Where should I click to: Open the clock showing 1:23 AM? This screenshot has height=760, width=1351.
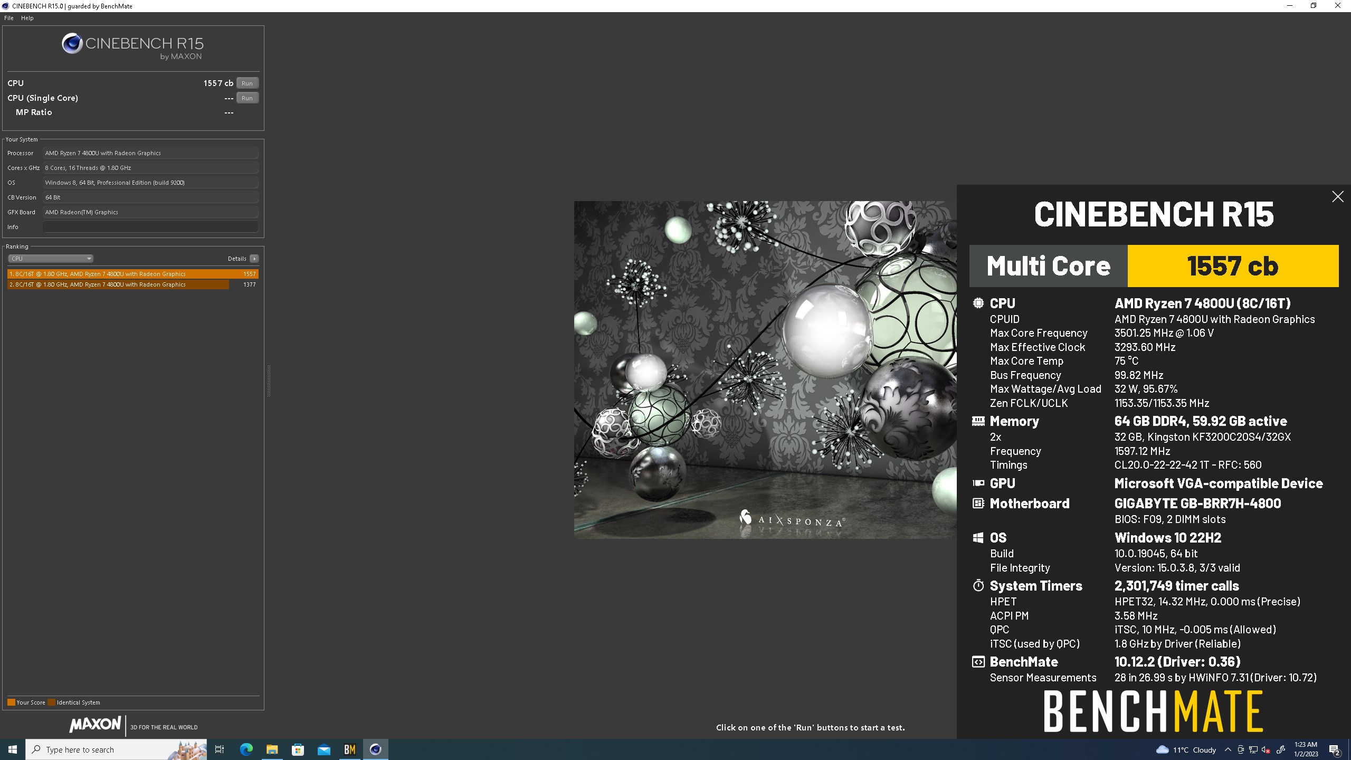pyautogui.click(x=1306, y=749)
